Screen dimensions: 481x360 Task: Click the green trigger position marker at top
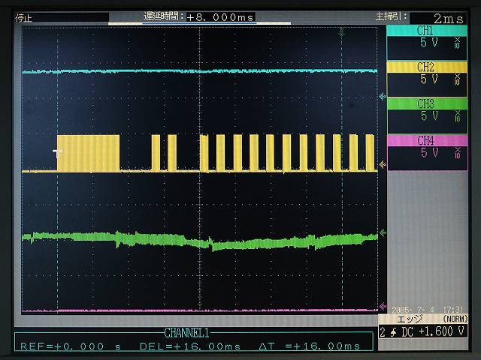(342, 31)
